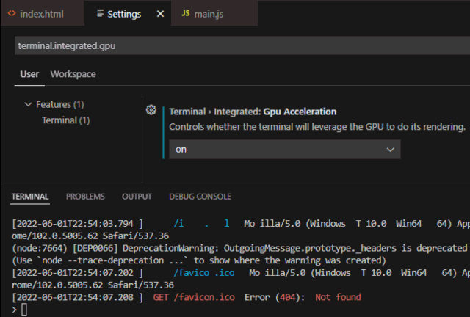Focus the settings search box with terminal.integrated.gpu
The image size is (470, 317).
click(x=242, y=45)
